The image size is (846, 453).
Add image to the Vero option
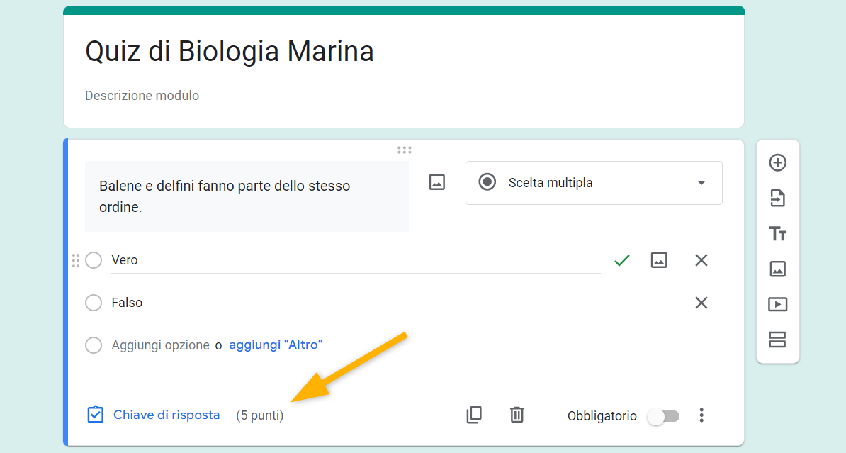pos(659,260)
